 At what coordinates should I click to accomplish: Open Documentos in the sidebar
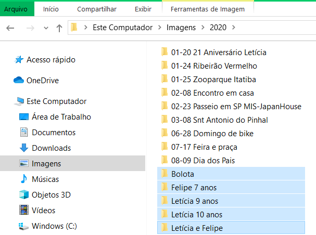point(54,133)
